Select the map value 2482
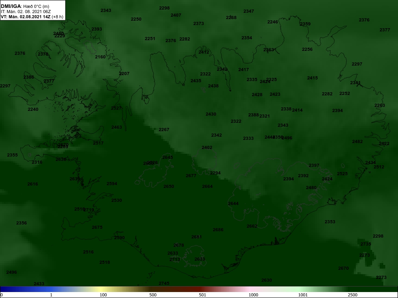 (x=357, y=142)
